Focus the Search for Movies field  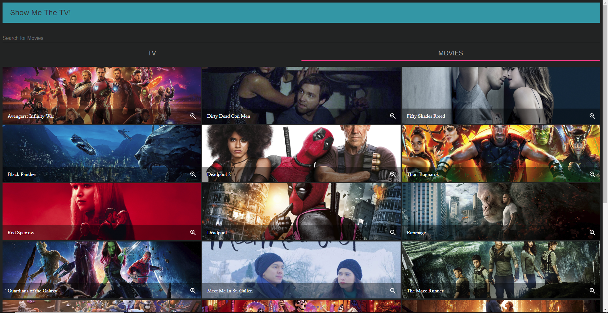click(301, 38)
